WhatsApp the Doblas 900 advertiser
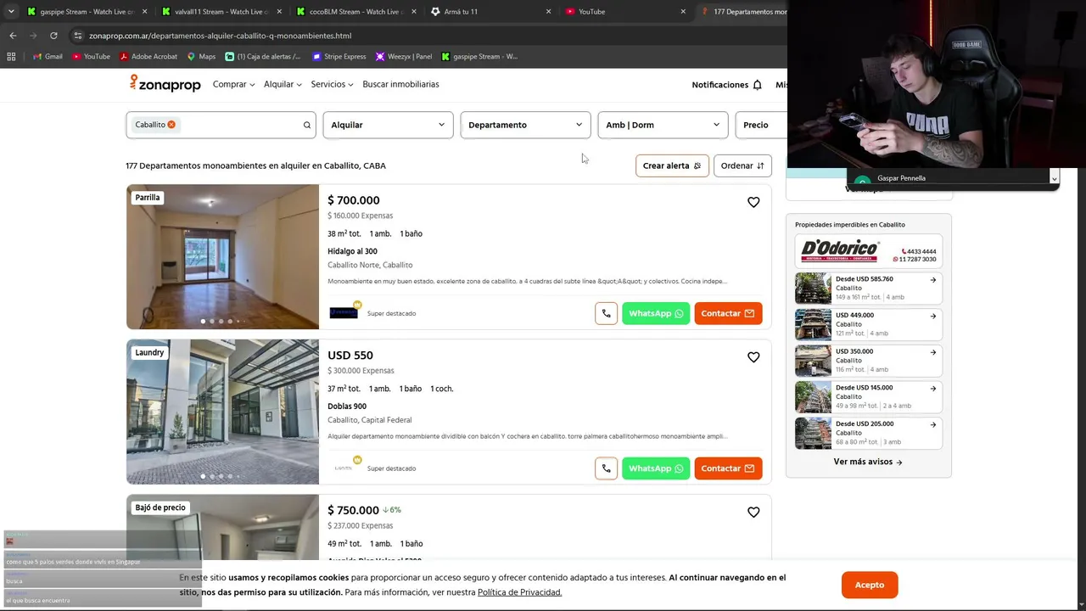Image resolution: width=1086 pixels, height=611 pixels. coord(656,468)
